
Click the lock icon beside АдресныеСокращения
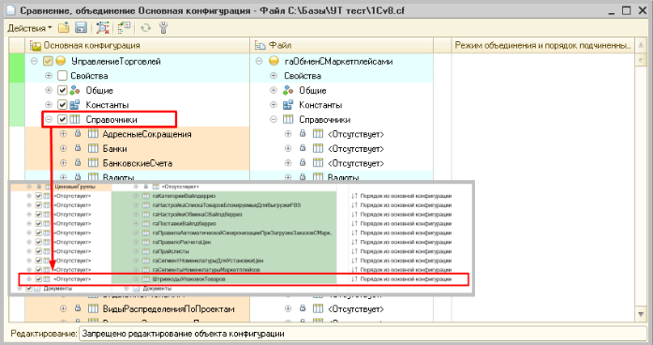coord(78,134)
